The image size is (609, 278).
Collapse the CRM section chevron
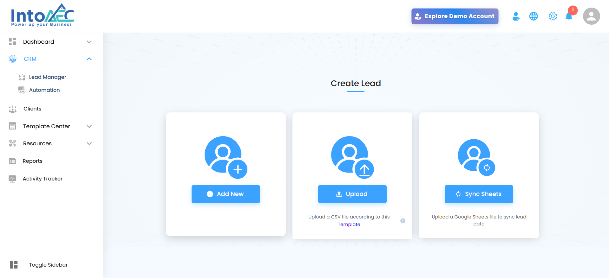pos(89,59)
